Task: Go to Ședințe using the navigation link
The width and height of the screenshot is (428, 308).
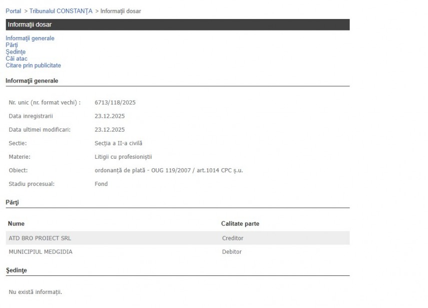Action: point(16,52)
